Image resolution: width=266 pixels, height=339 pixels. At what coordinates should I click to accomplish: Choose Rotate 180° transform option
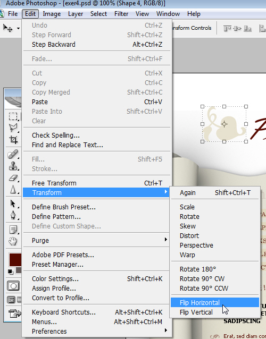(x=215, y=269)
